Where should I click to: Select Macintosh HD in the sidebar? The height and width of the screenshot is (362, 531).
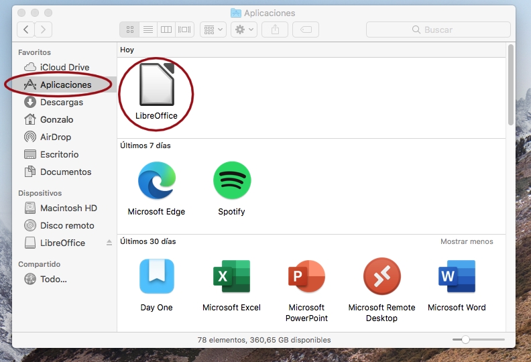68,208
